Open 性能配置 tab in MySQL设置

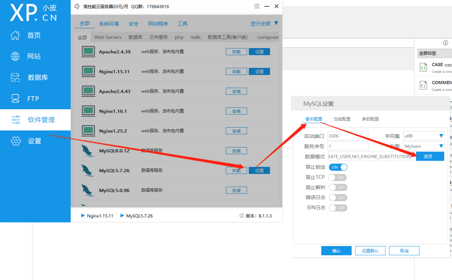pos(342,119)
